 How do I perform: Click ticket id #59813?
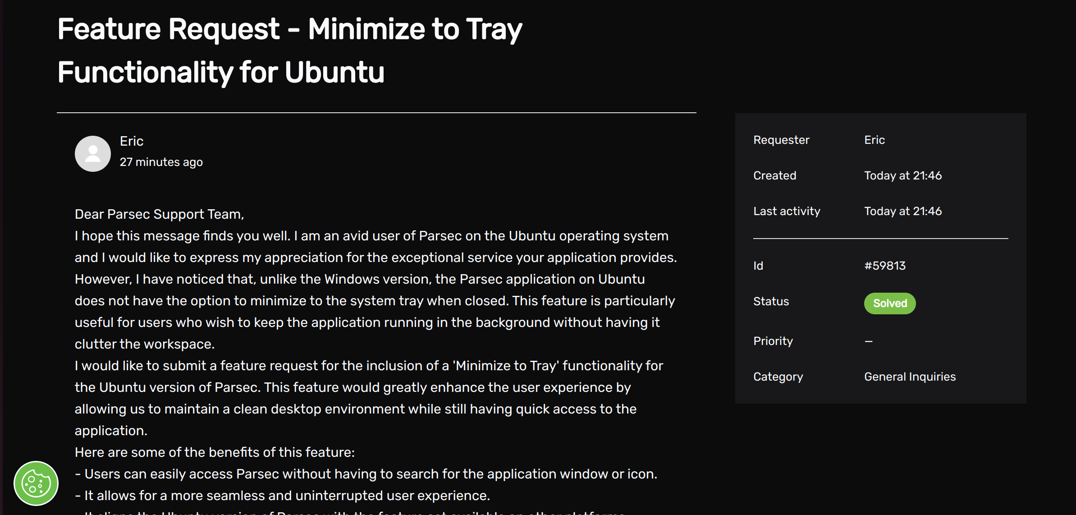885,266
